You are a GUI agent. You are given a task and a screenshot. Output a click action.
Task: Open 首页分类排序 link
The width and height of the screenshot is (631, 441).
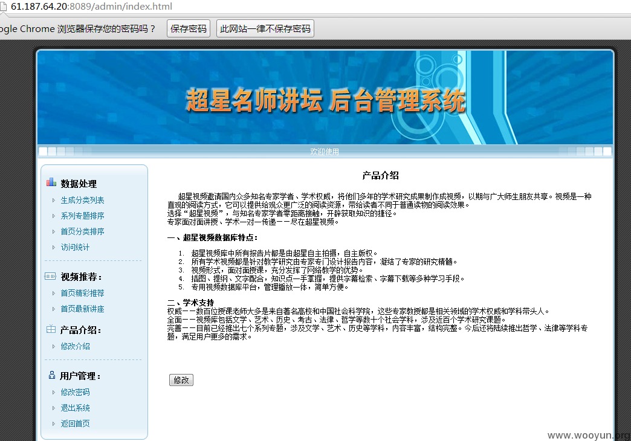[82, 231]
